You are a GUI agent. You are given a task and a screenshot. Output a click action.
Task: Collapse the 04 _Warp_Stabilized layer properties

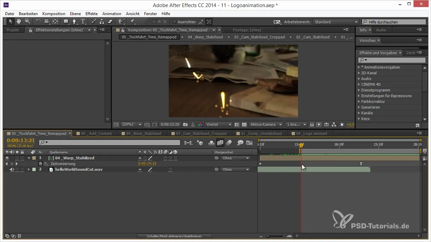coord(29,158)
